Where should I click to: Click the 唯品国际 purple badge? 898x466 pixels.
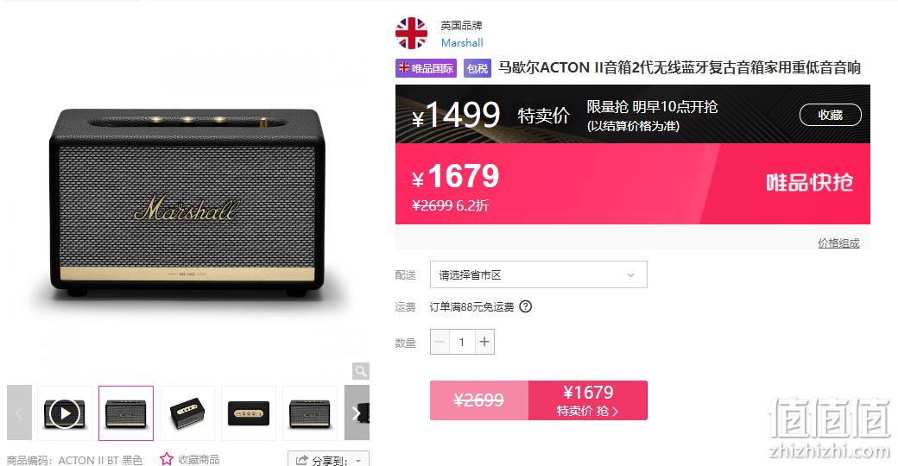point(426,68)
